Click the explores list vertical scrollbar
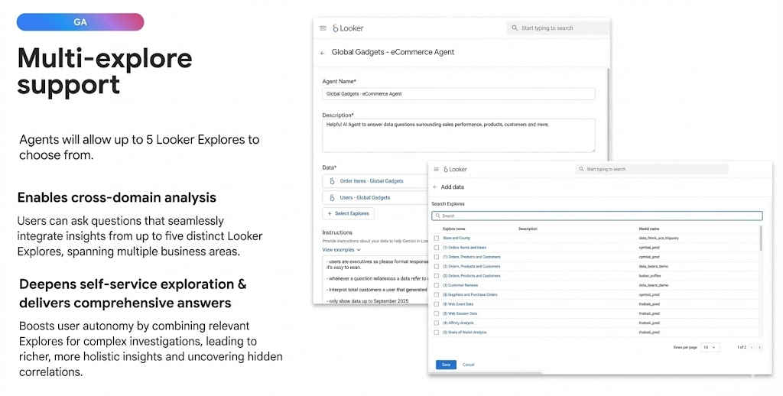This screenshot has height=396, width=783. 761,239
